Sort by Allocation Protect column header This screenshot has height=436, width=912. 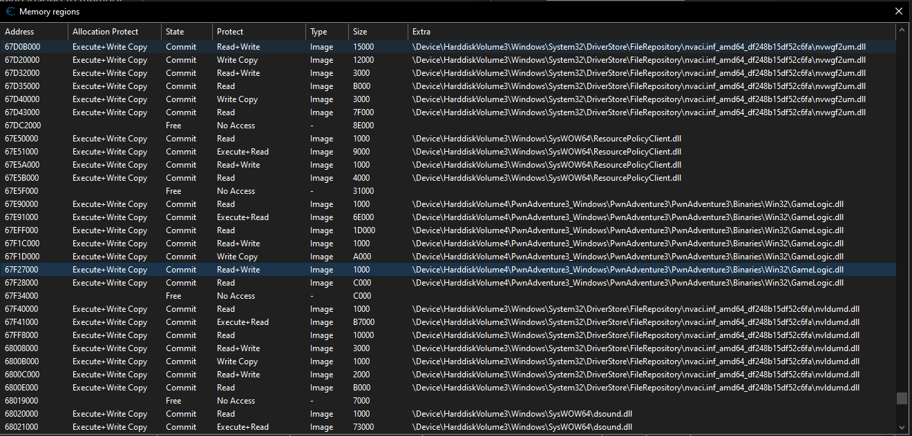115,32
